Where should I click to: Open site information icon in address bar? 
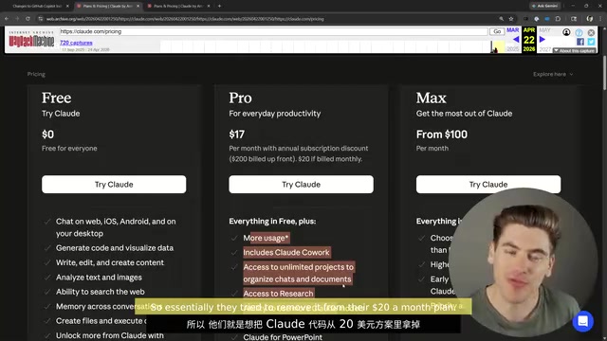(40, 19)
